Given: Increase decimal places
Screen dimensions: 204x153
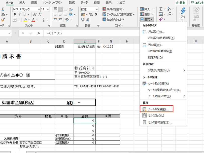Looking at the screenshot, I should point(83,20).
